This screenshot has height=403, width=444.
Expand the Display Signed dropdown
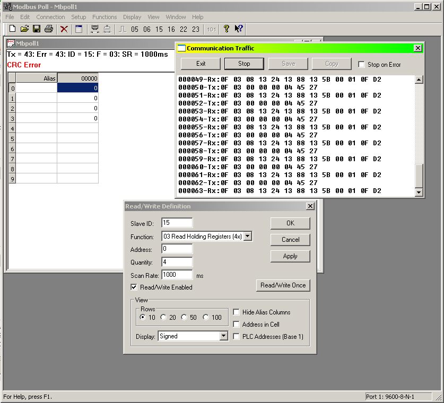coord(223,336)
